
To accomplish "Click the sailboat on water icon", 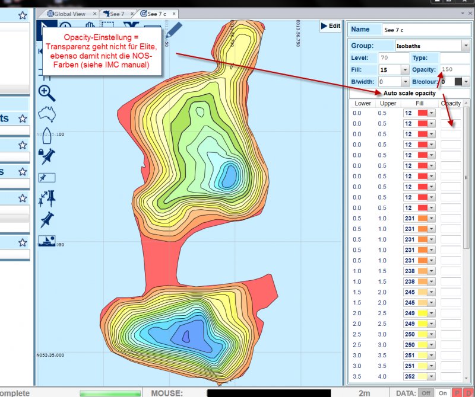I will point(46,241).
